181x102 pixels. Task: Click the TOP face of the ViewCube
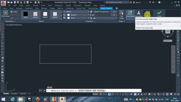(168, 31)
